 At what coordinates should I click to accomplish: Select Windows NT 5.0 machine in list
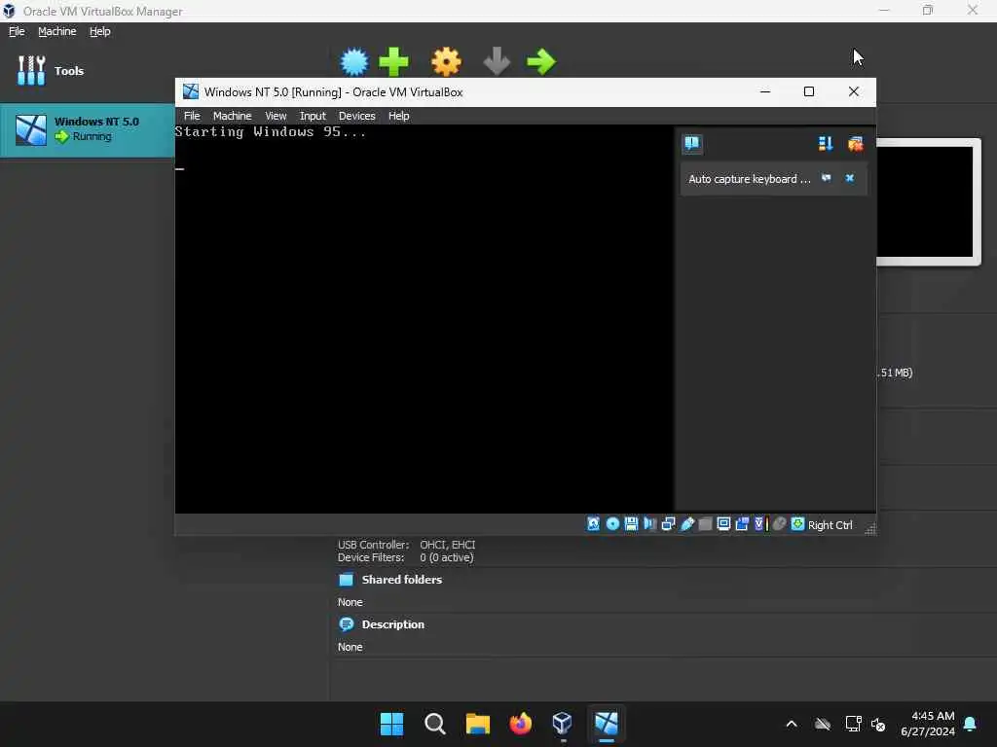point(87,129)
